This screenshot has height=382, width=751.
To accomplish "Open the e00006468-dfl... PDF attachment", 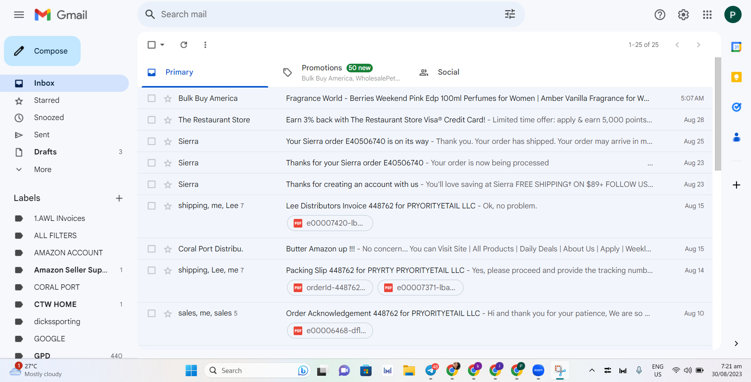I will [x=330, y=331].
